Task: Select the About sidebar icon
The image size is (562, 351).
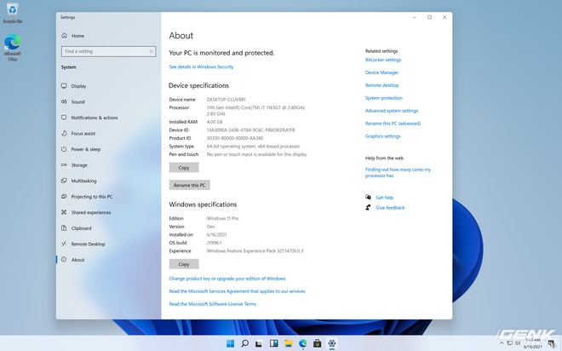Action: click(x=64, y=260)
